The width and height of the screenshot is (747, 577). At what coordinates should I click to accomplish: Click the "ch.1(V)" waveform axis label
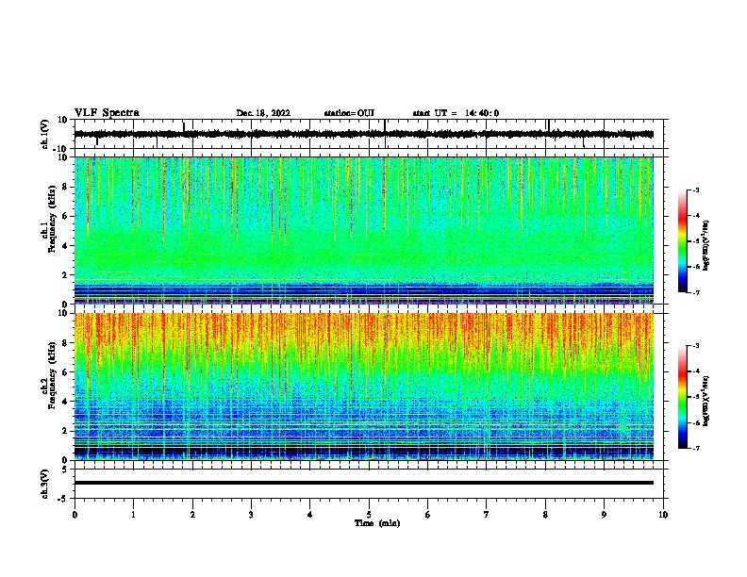click(44, 134)
